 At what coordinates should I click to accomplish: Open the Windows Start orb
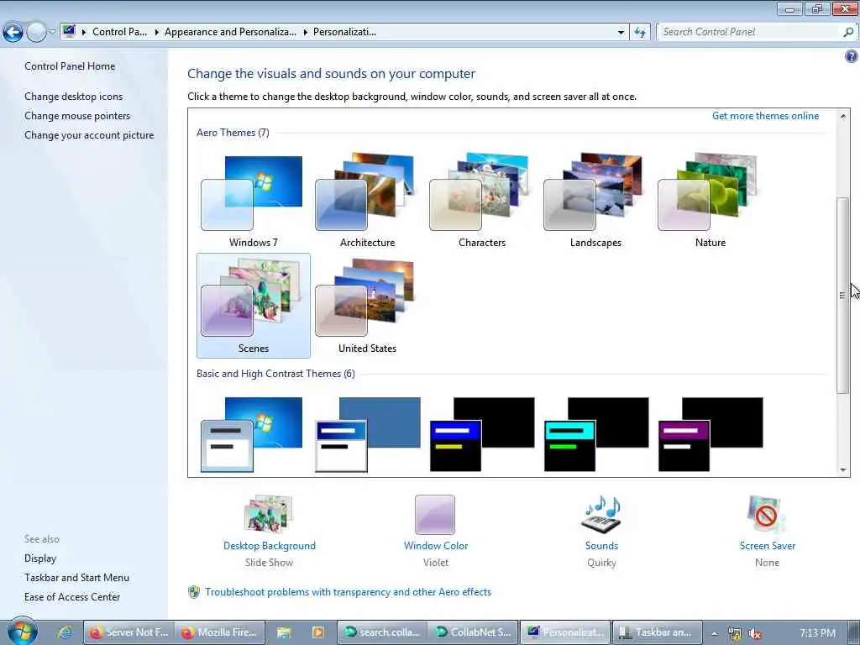point(23,632)
